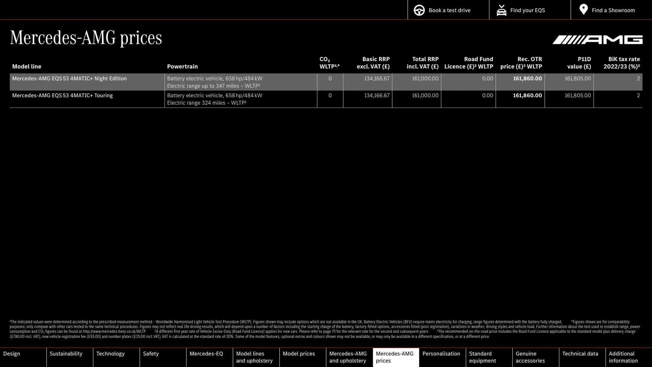This screenshot has width=652, height=367.
Task: Select the EQS 53 Night Edition row
Action: click(x=69, y=79)
